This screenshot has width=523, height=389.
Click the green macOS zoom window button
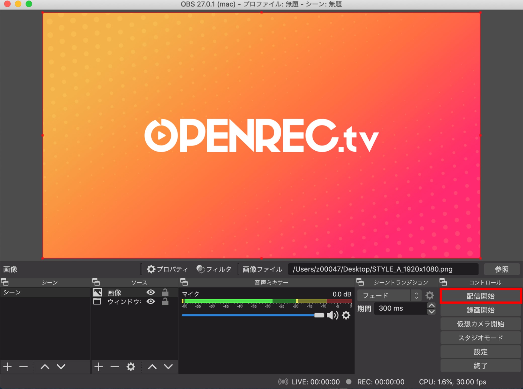coord(29,4)
